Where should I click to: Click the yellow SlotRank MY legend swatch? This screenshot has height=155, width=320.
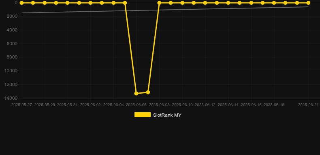tap(143, 115)
